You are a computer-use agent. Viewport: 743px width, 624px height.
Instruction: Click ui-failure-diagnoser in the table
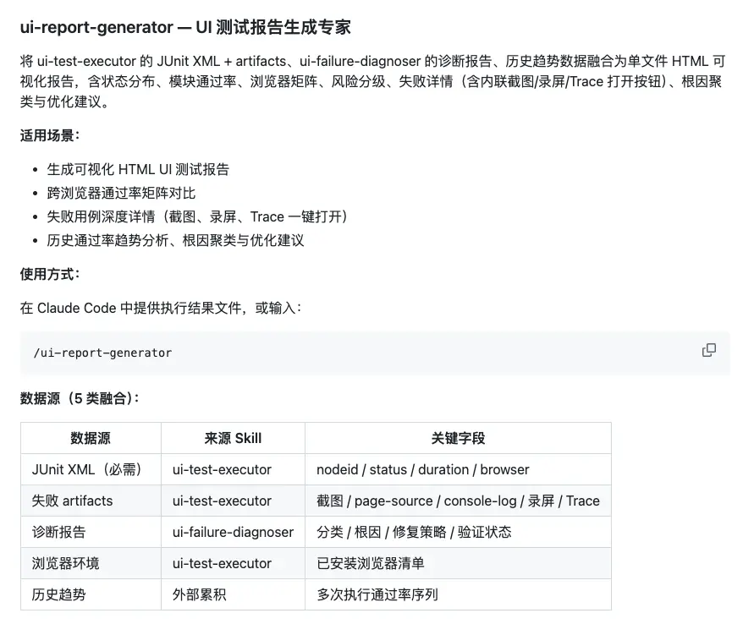coord(233,532)
